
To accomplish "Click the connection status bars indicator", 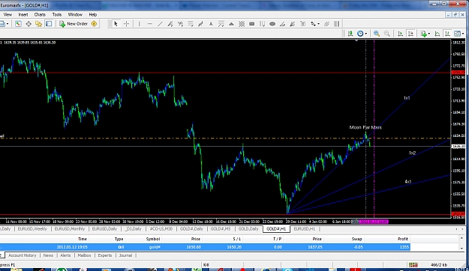I will 413,265.
